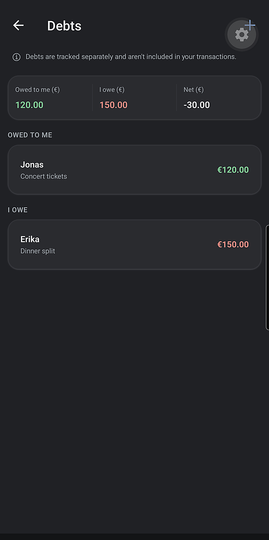Click the Net (€) label

193,90
